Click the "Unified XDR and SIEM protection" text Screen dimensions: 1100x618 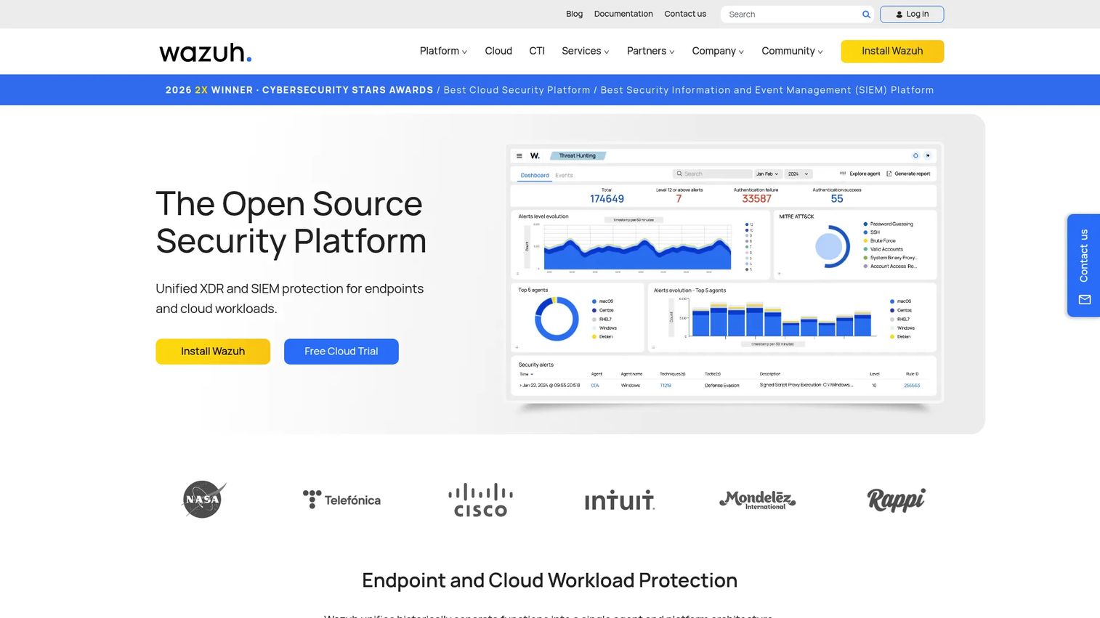pos(290,298)
